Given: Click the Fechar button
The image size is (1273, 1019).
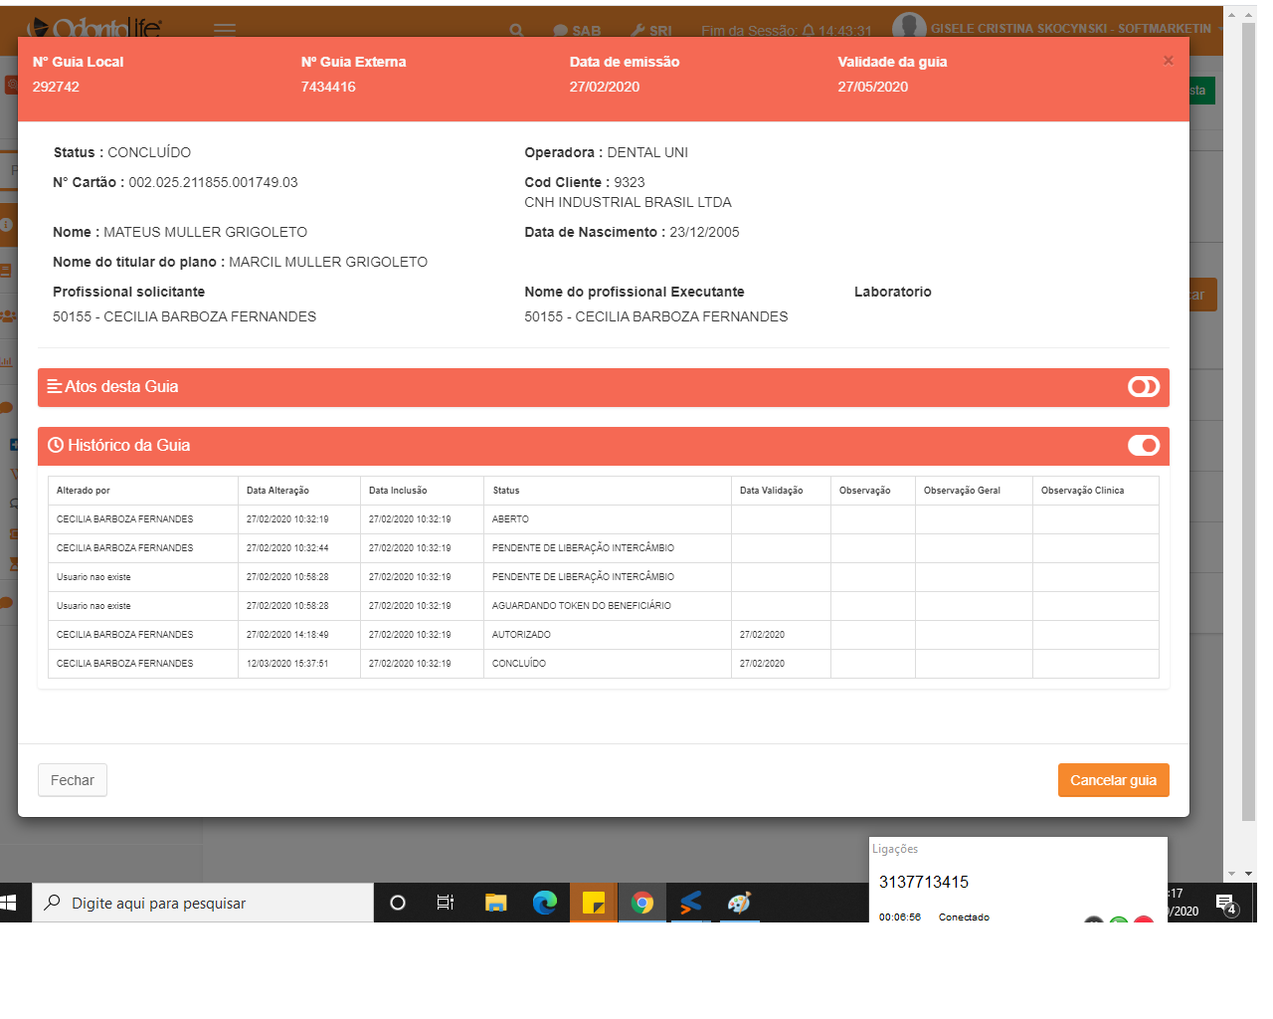Looking at the screenshot, I should [73, 780].
